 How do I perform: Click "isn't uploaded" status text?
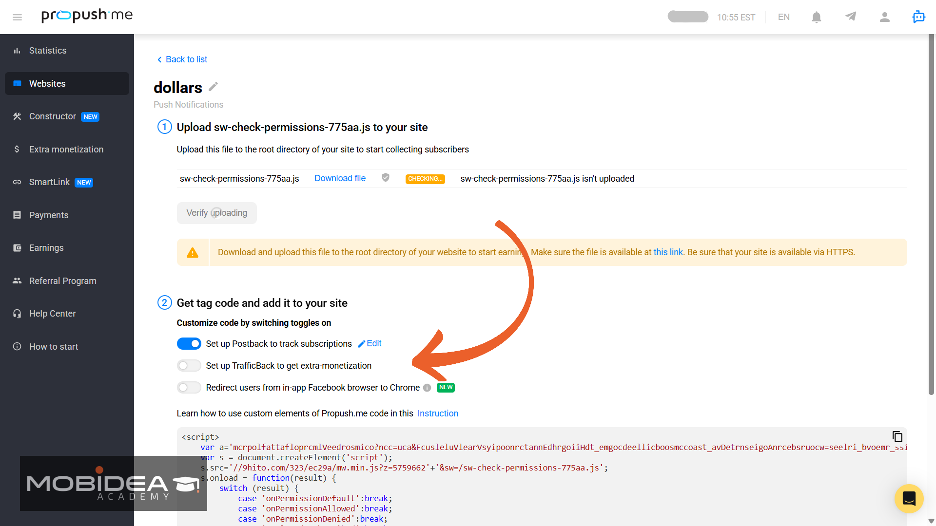tap(608, 179)
